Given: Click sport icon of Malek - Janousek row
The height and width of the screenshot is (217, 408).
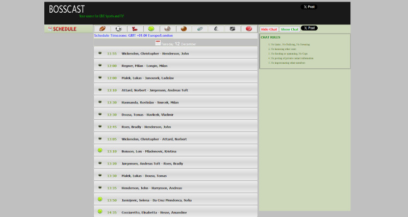Looking at the screenshot, I should [x=100, y=77].
